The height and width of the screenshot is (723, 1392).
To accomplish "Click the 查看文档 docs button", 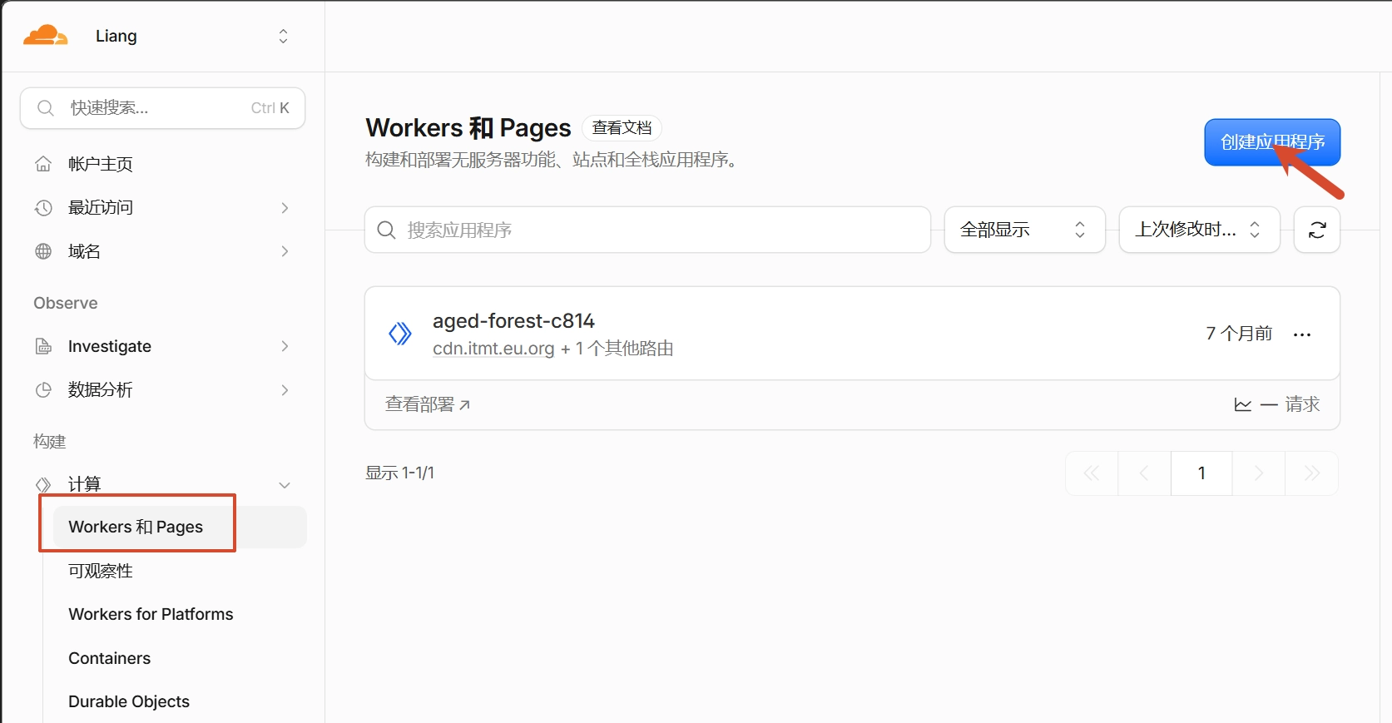I will [622, 128].
